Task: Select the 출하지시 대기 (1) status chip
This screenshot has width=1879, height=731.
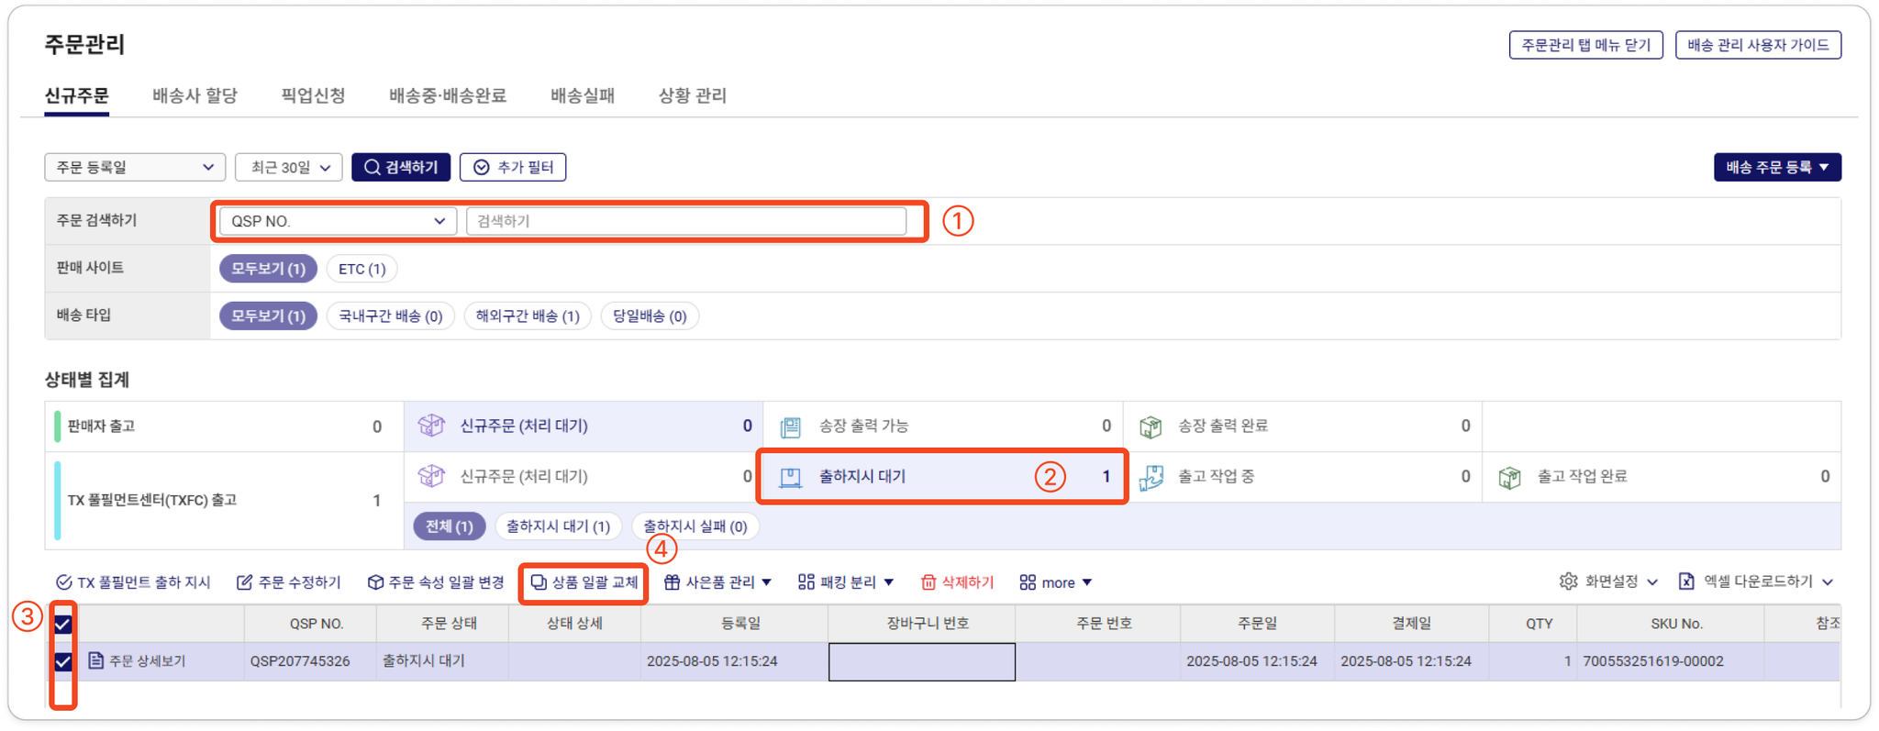Action: coord(558,526)
